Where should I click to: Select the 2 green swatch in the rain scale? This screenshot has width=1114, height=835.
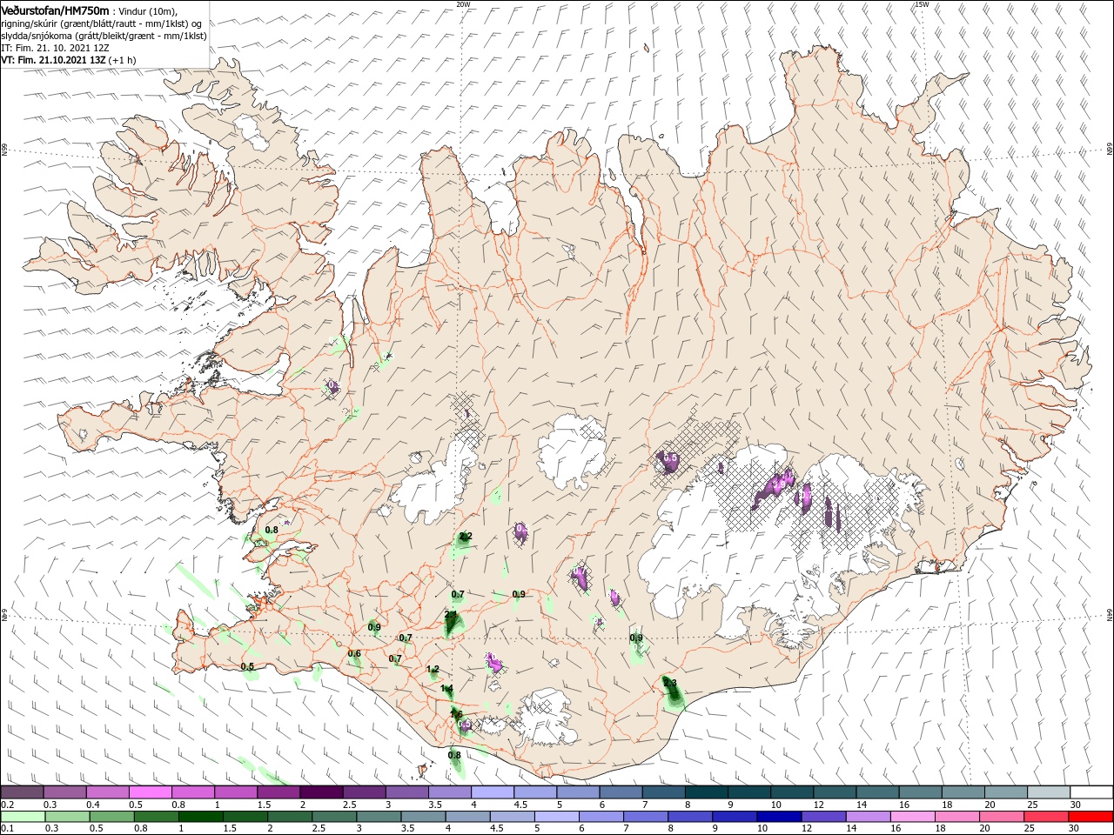[x=290, y=817]
